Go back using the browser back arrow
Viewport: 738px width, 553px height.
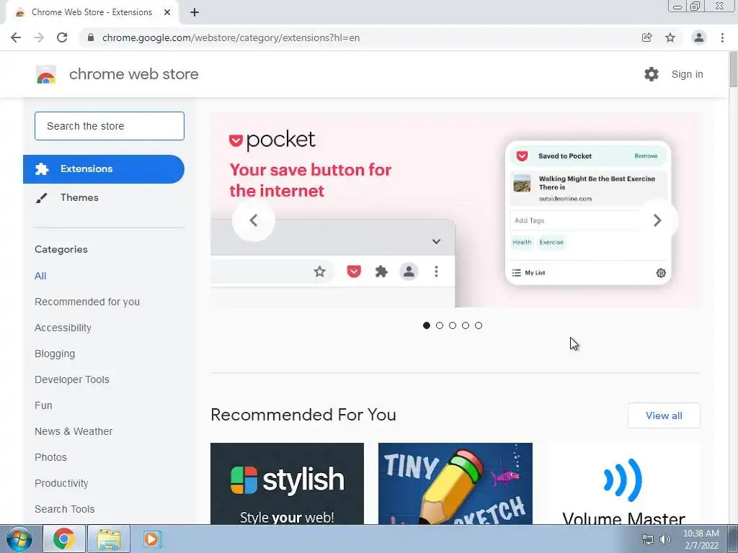click(16, 37)
